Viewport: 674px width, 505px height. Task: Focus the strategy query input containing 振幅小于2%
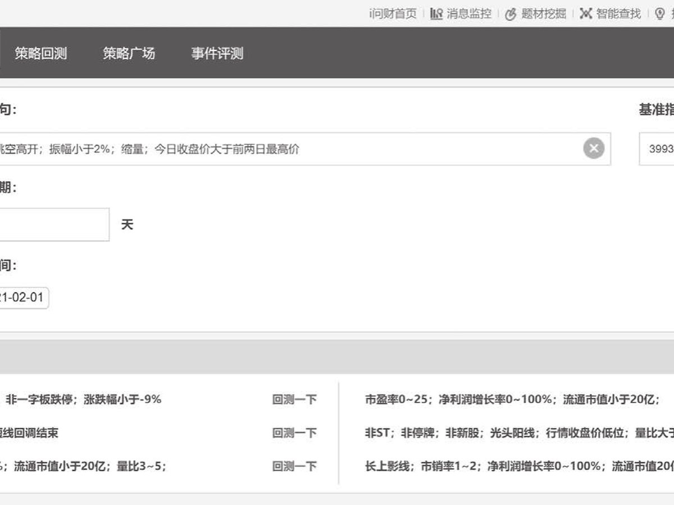305,149
